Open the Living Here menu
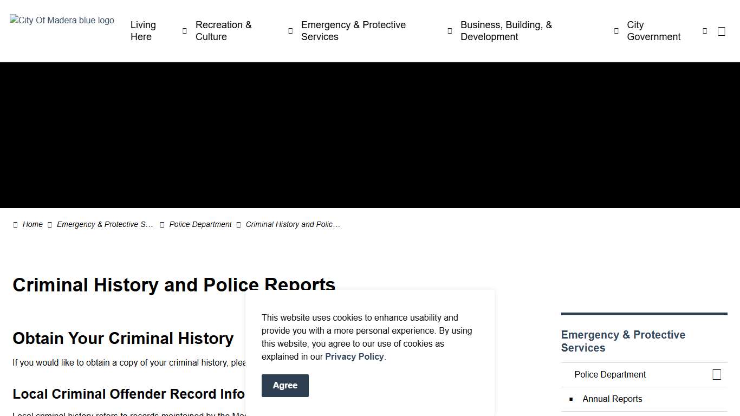This screenshot has width=740, height=416. (142, 31)
